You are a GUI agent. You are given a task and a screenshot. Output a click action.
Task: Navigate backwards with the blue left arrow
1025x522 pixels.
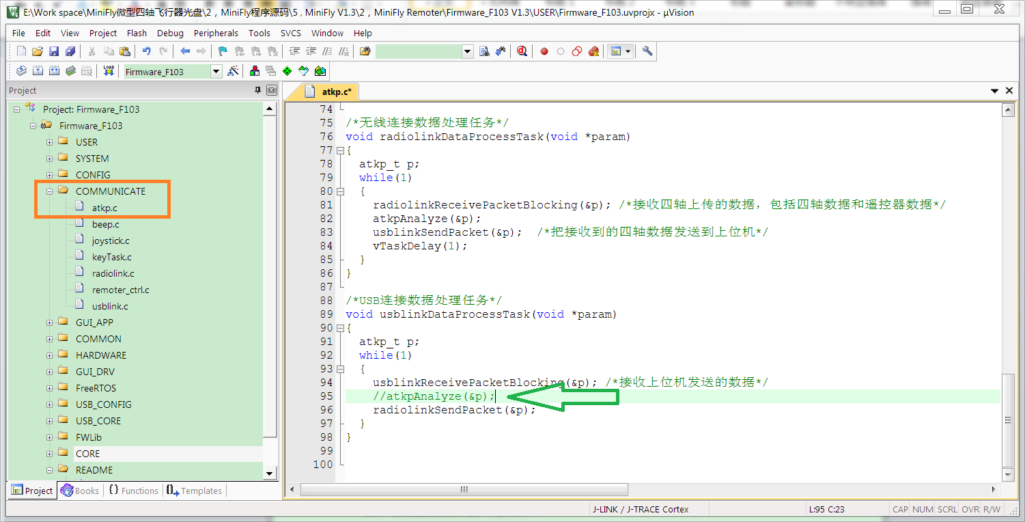(185, 51)
